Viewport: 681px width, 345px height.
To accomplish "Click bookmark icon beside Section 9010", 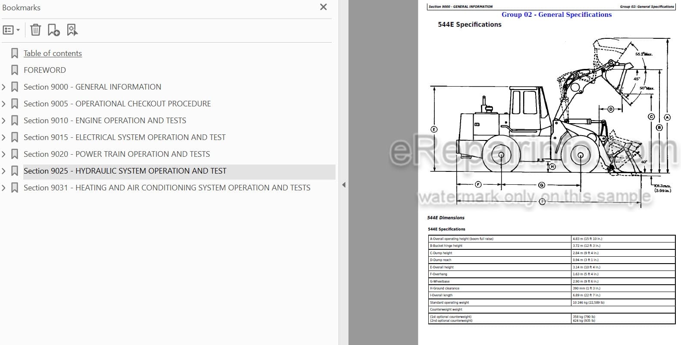I will 15,121.
